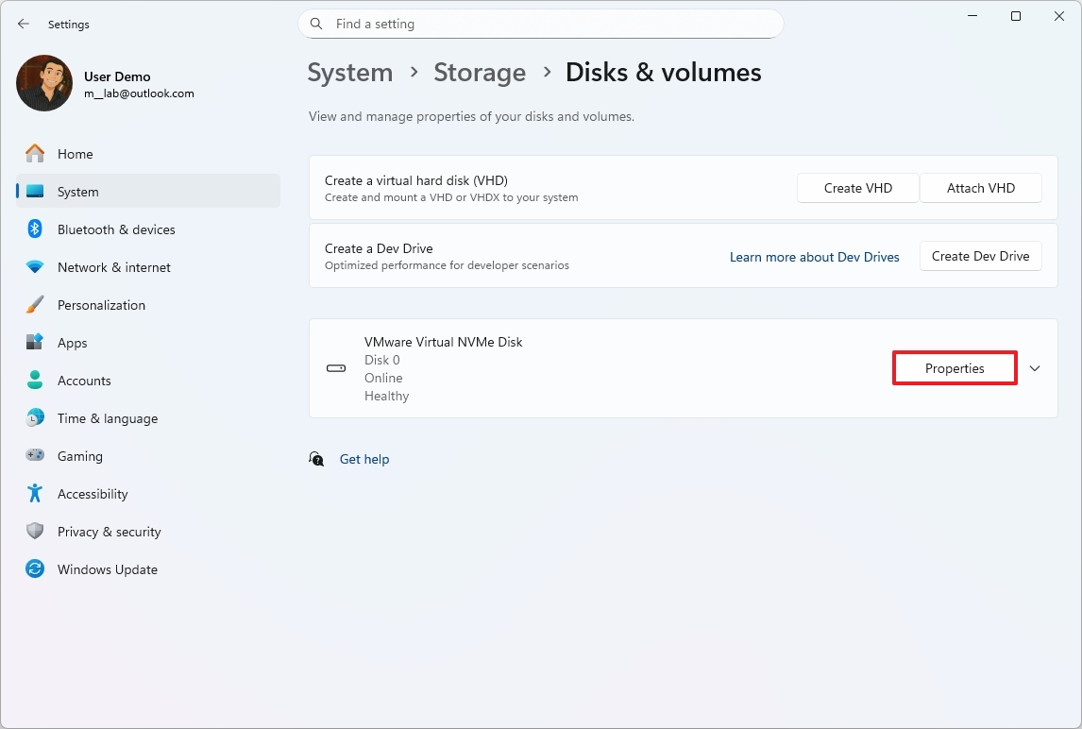Select Home in the navigation sidebar
This screenshot has width=1082, height=729.
(x=75, y=154)
